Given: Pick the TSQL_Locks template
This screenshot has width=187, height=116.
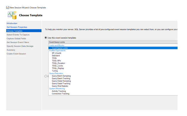Looking at the screenshot, I should click(x=57, y=66).
